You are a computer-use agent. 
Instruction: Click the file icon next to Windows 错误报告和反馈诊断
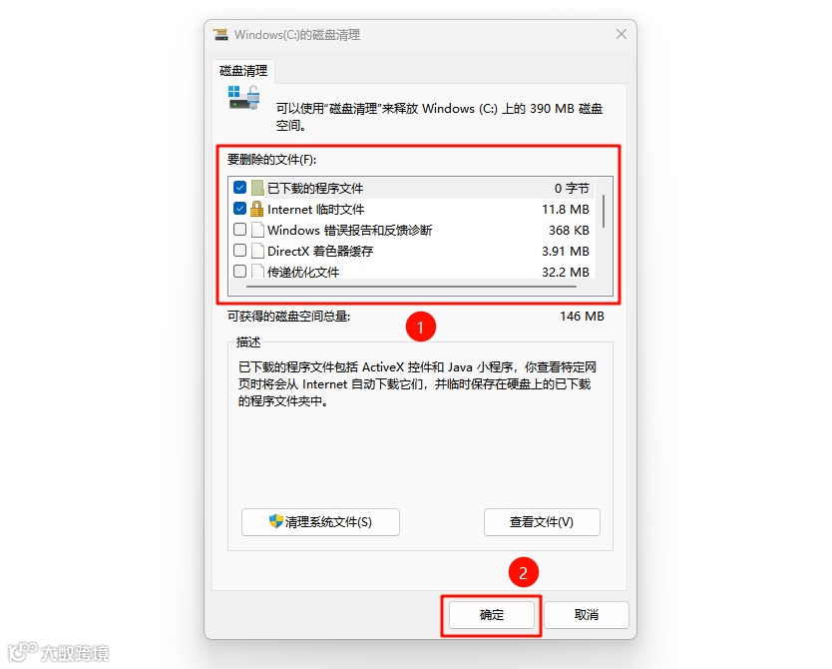257,230
